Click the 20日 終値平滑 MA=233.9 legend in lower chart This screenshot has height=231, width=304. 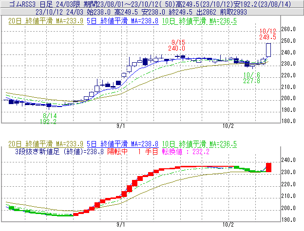tap(46, 144)
